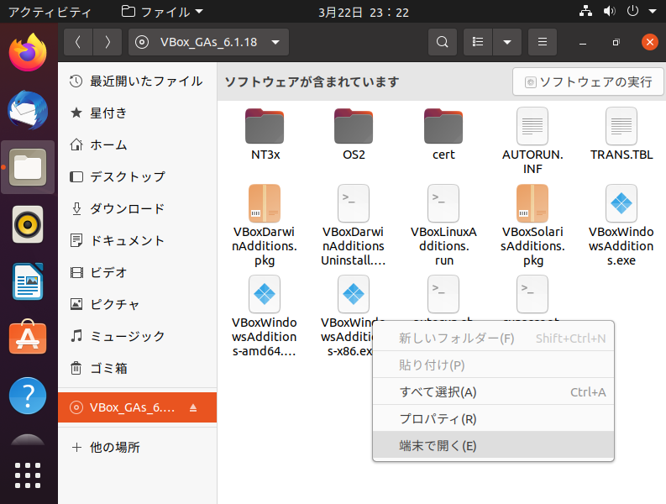Eject the VBox_GAs disc in sidebar
Screen dimensions: 666x504
tap(193, 407)
